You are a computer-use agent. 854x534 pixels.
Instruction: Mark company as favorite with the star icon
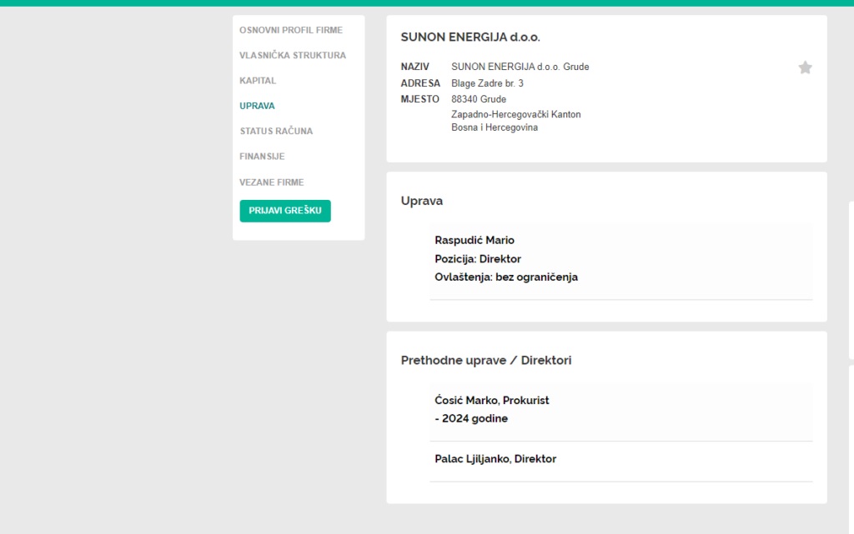coord(805,67)
